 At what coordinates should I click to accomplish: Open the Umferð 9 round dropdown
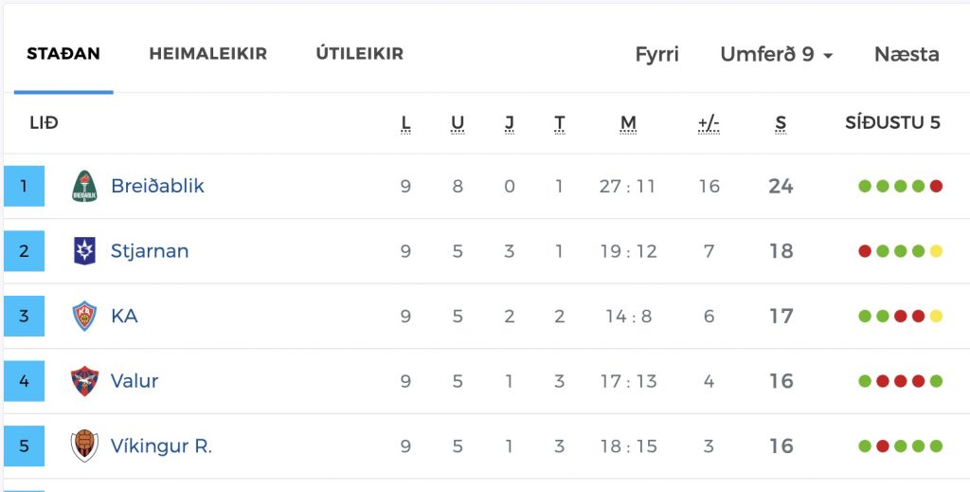[777, 54]
